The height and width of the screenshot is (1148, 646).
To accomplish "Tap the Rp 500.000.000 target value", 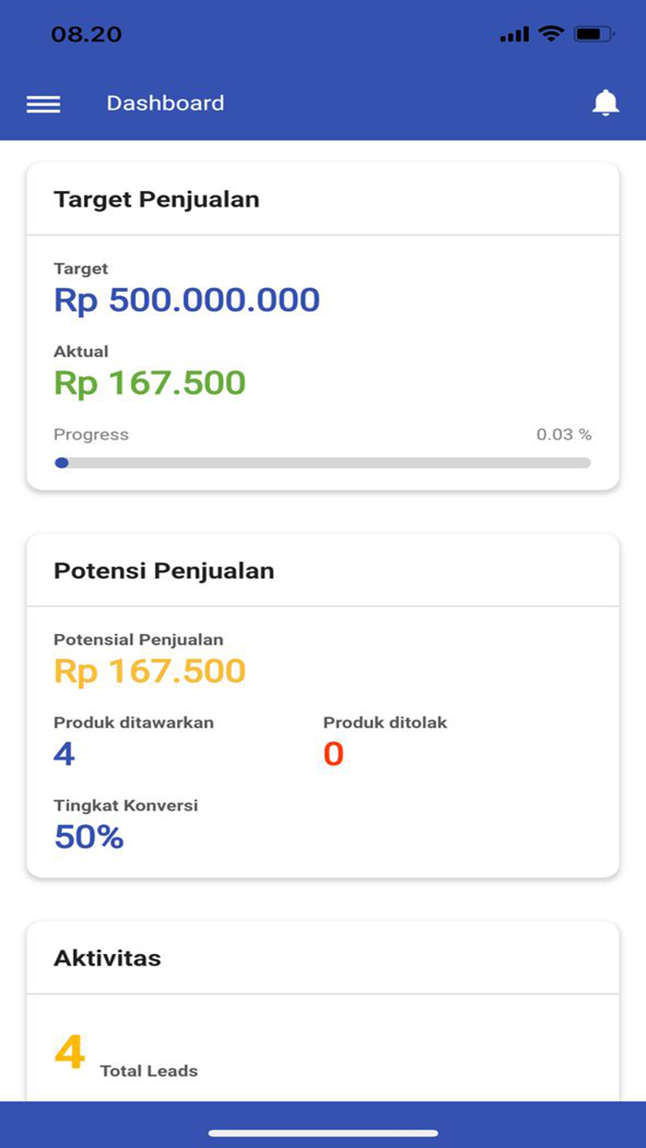I will pyautogui.click(x=186, y=300).
